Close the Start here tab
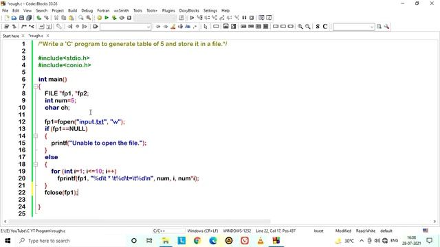This screenshot has width=440, height=247. tap(23, 36)
